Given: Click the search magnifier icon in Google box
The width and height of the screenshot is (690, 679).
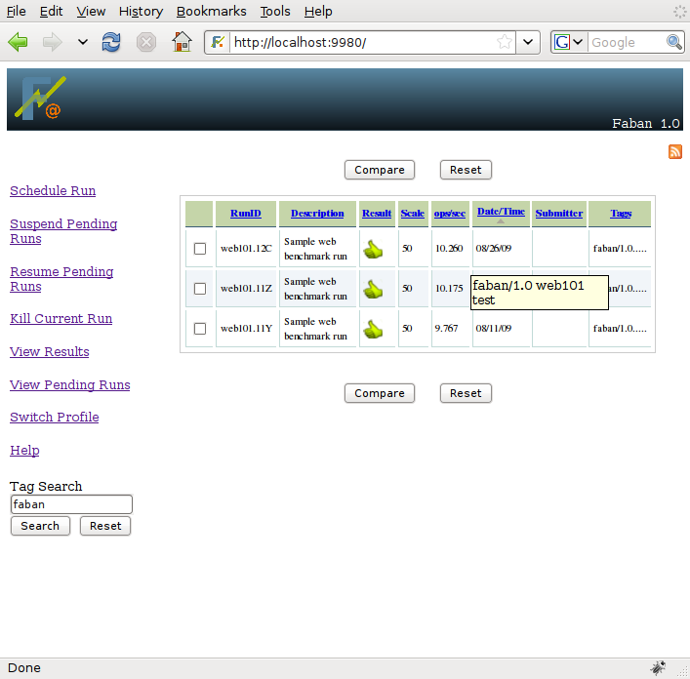Looking at the screenshot, I should click(x=674, y=42).
